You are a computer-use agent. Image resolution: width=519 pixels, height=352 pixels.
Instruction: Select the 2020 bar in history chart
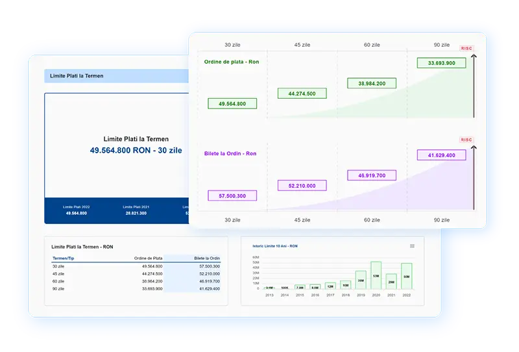tap(376, 275)
